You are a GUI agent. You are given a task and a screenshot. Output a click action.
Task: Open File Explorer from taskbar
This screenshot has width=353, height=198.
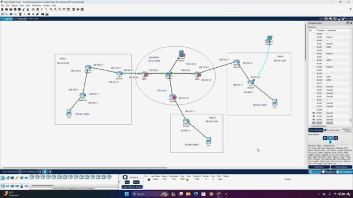click(x=188, y=194)
